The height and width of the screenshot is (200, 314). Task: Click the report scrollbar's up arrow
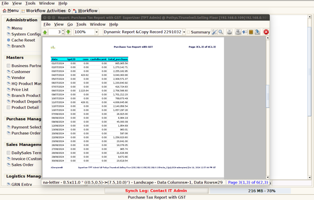pyautogui.click(x=267, y=38)
